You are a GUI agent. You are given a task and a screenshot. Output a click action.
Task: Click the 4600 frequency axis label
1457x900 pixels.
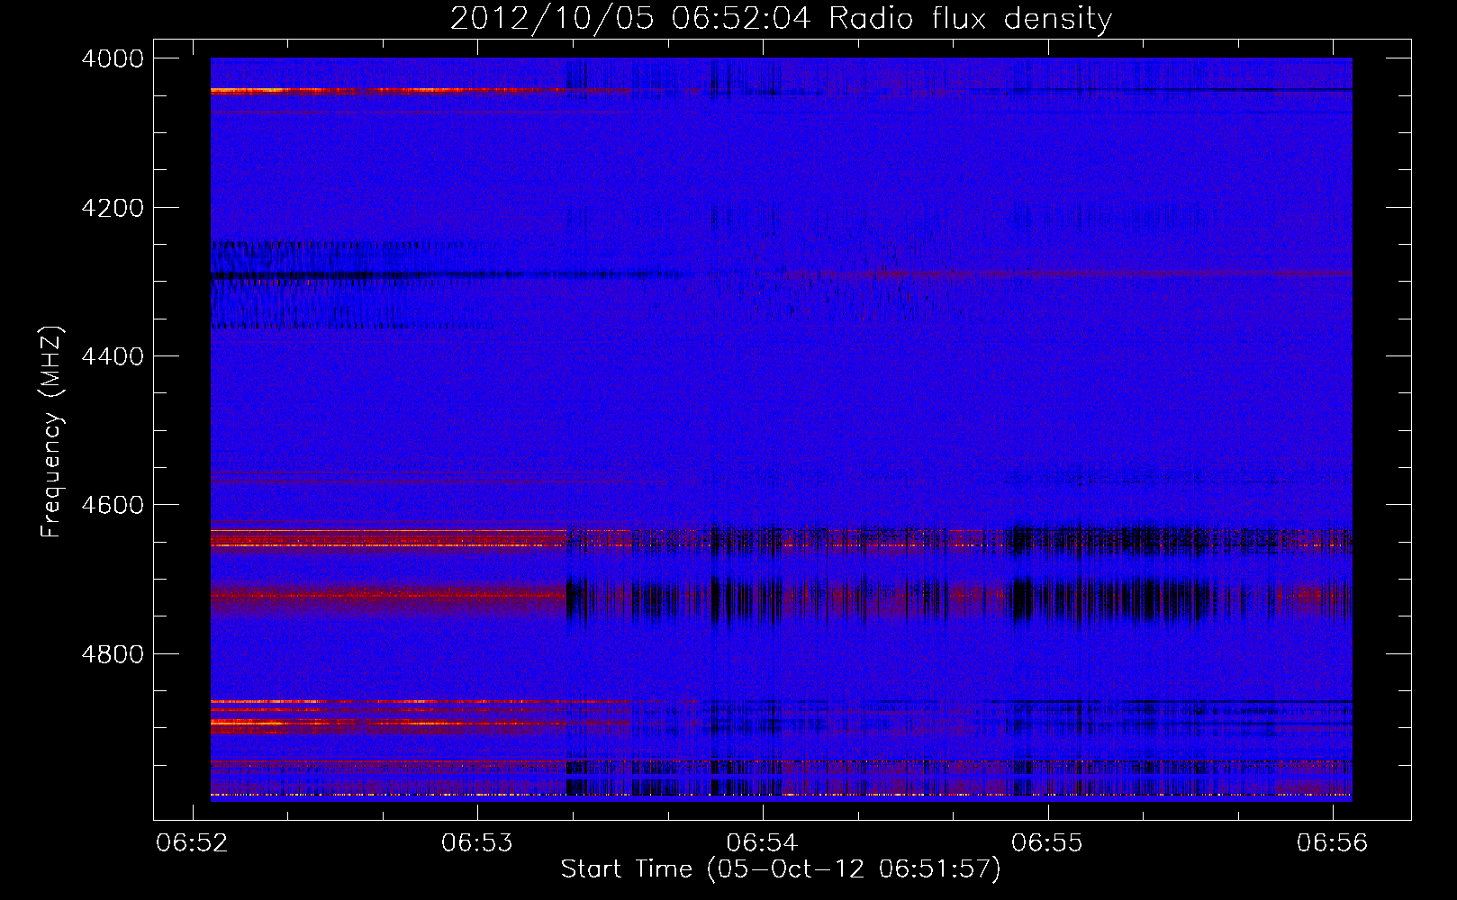click(x=113, y=505)
